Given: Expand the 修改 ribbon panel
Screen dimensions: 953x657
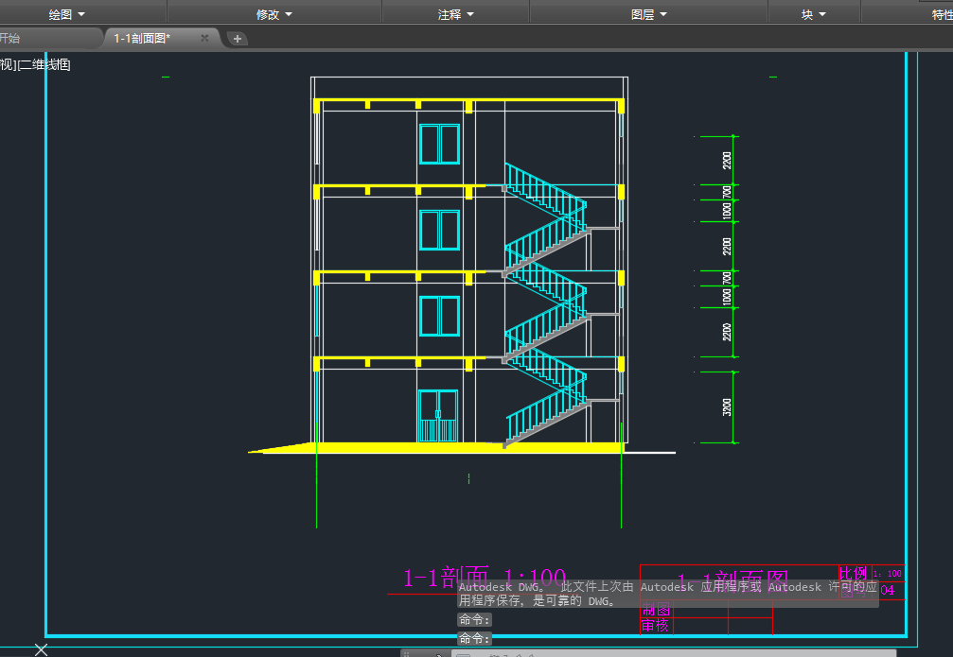Looking at the screenshot, I should [x=274, y=14].
